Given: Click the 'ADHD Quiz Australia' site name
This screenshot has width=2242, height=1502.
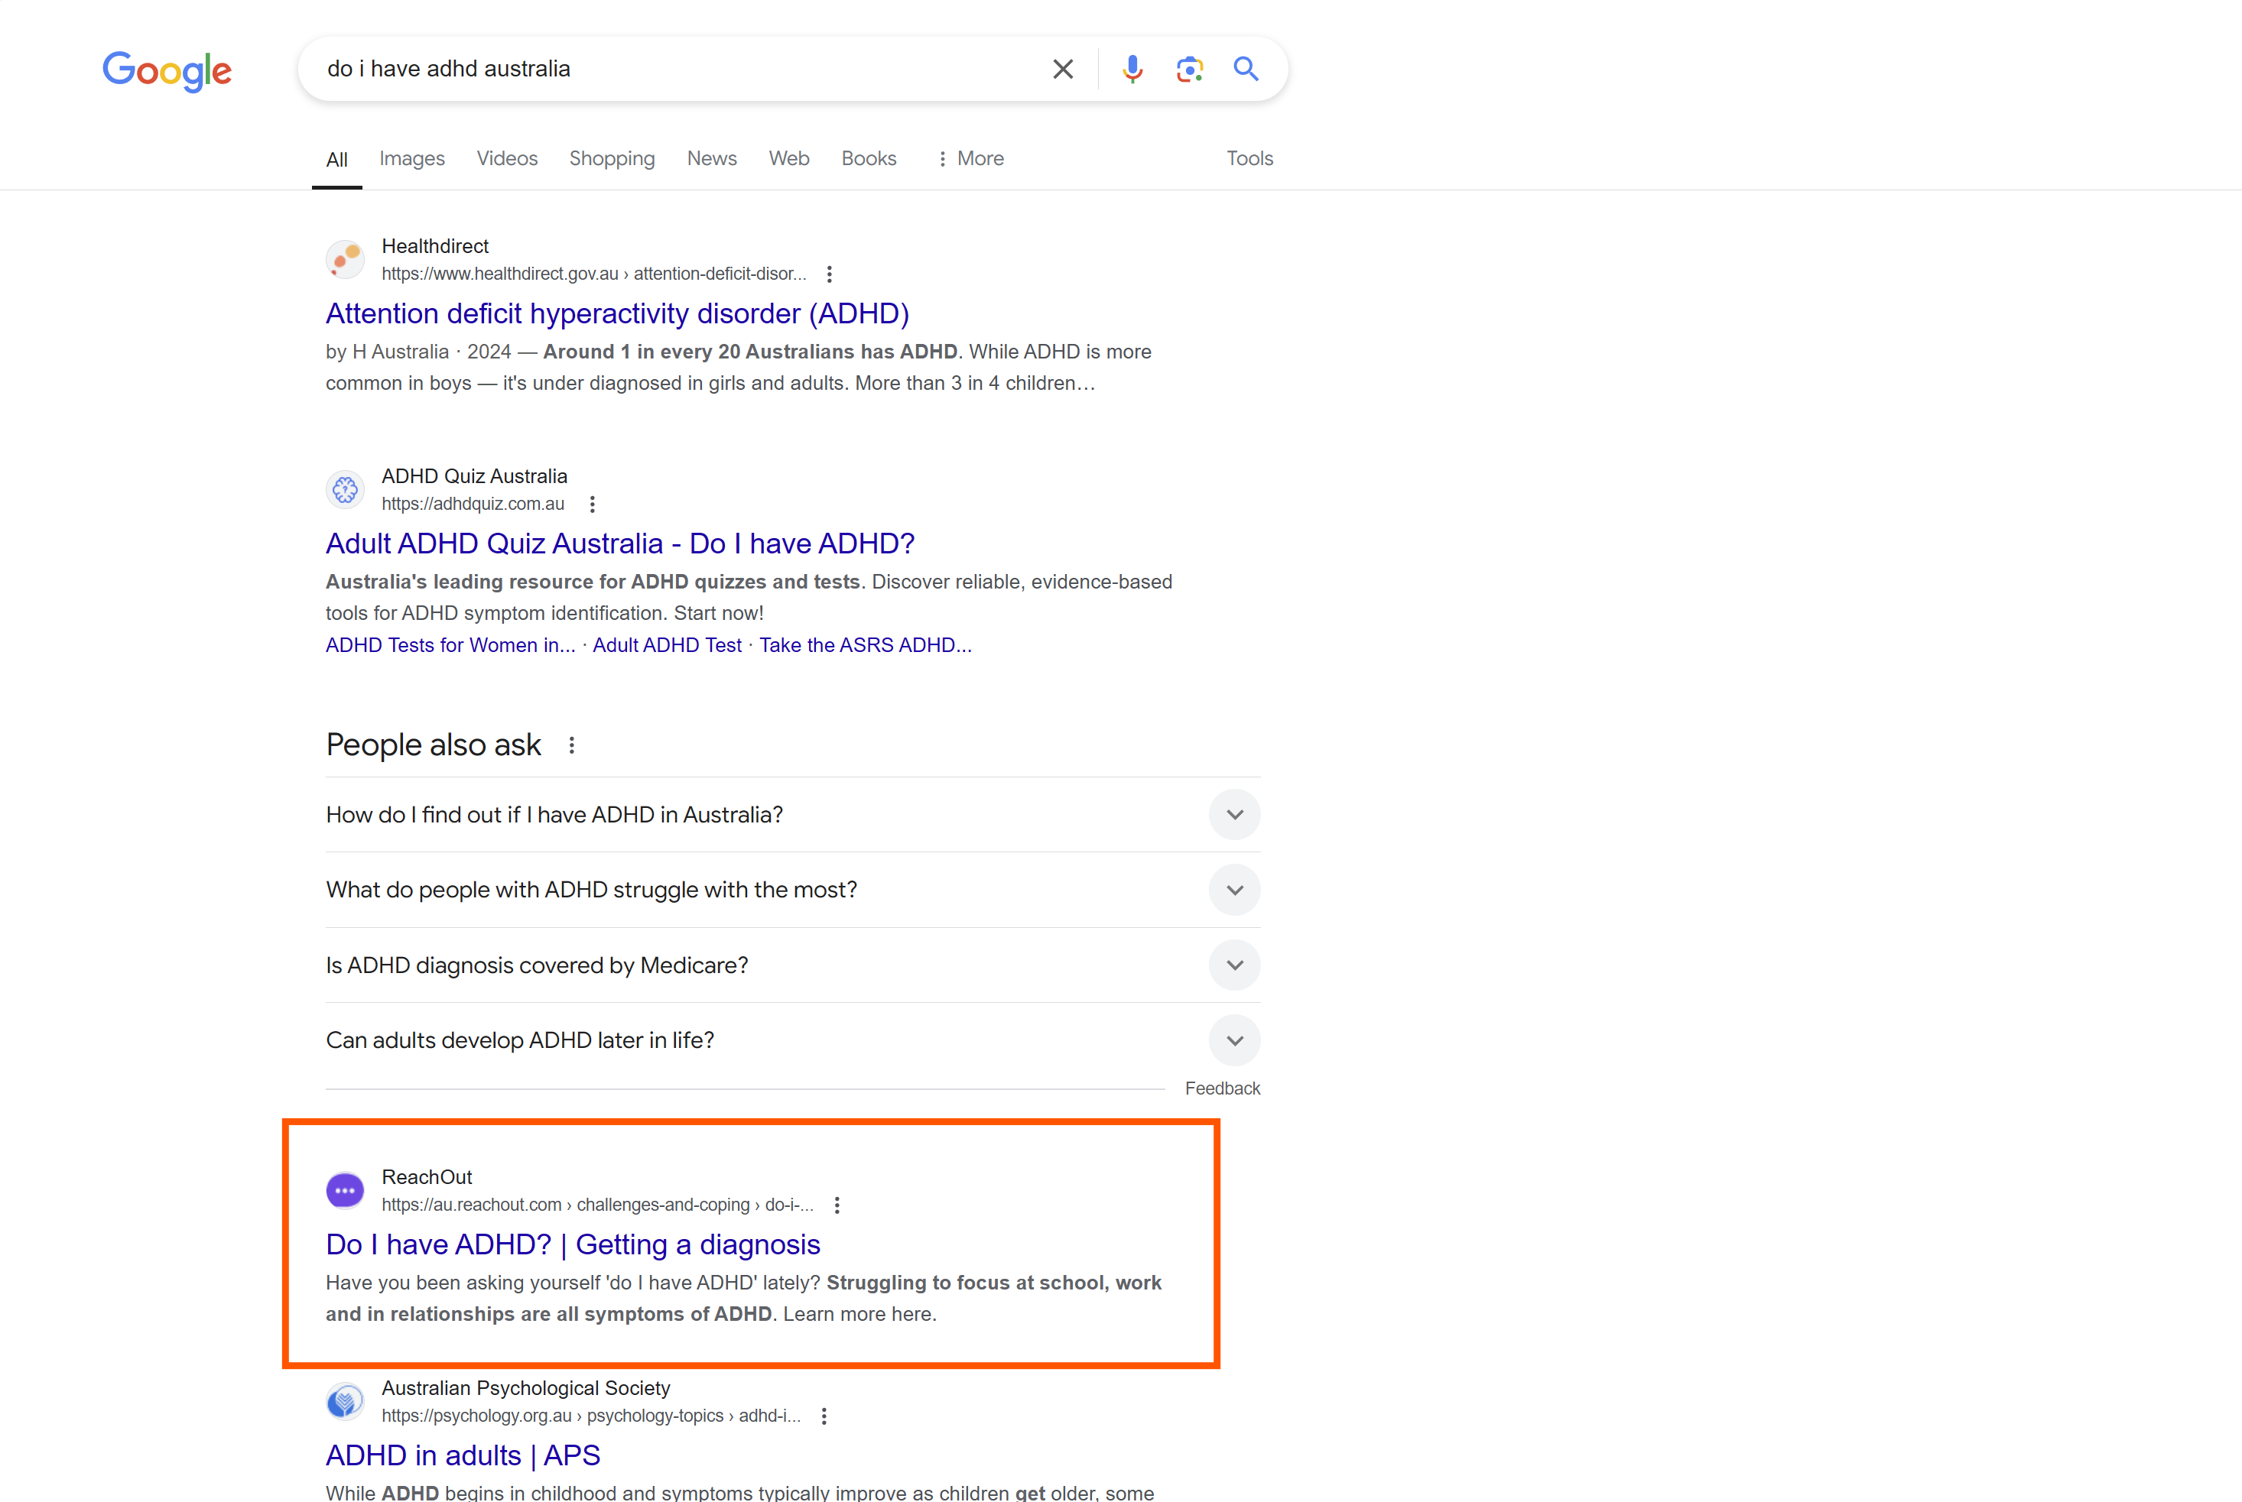Looking at the screenshot, I should click(474, 476).
